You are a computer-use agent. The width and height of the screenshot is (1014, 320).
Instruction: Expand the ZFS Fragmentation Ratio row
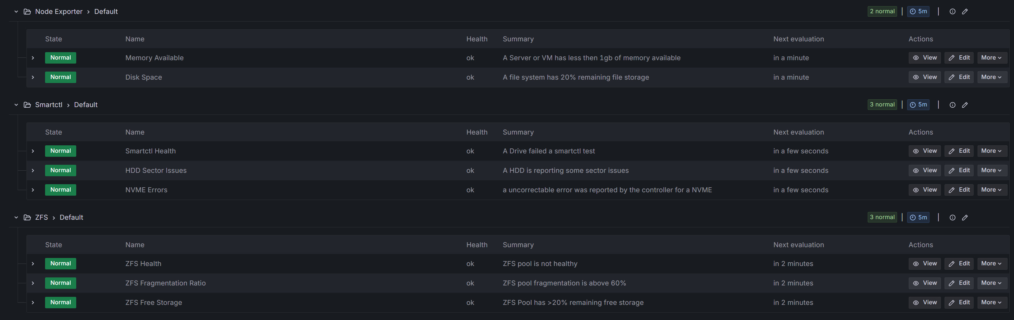33,283
